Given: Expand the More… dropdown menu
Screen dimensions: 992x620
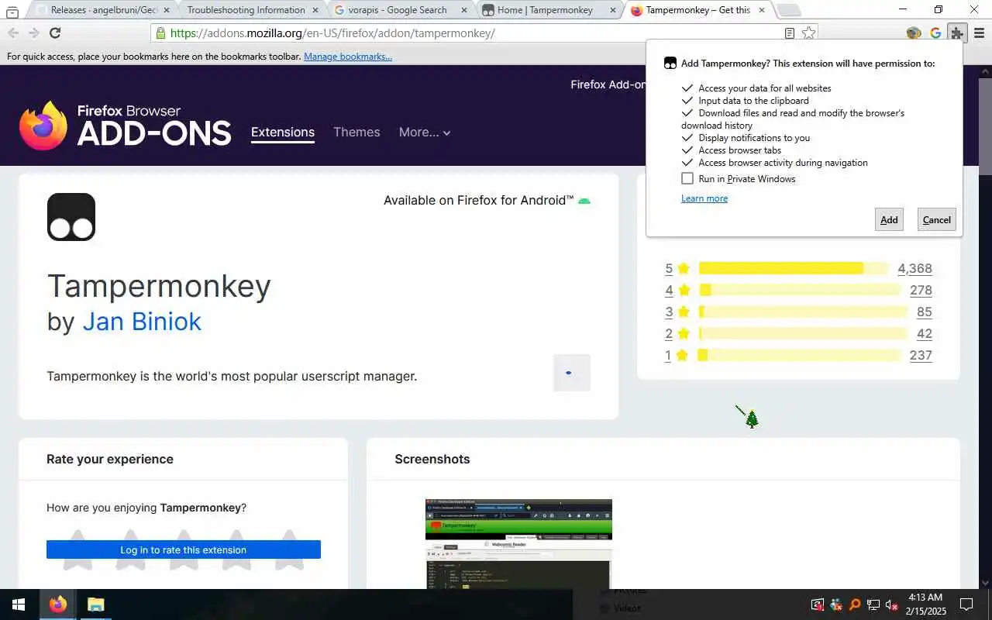Looking at the screenshot, I should point(425,133).
